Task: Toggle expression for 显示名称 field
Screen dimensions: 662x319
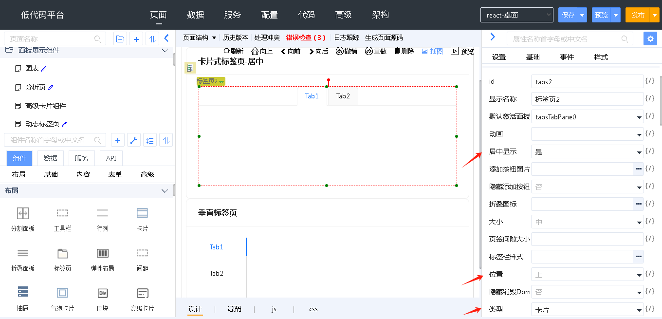Action: pyautogui.click(x=649, y=99)
